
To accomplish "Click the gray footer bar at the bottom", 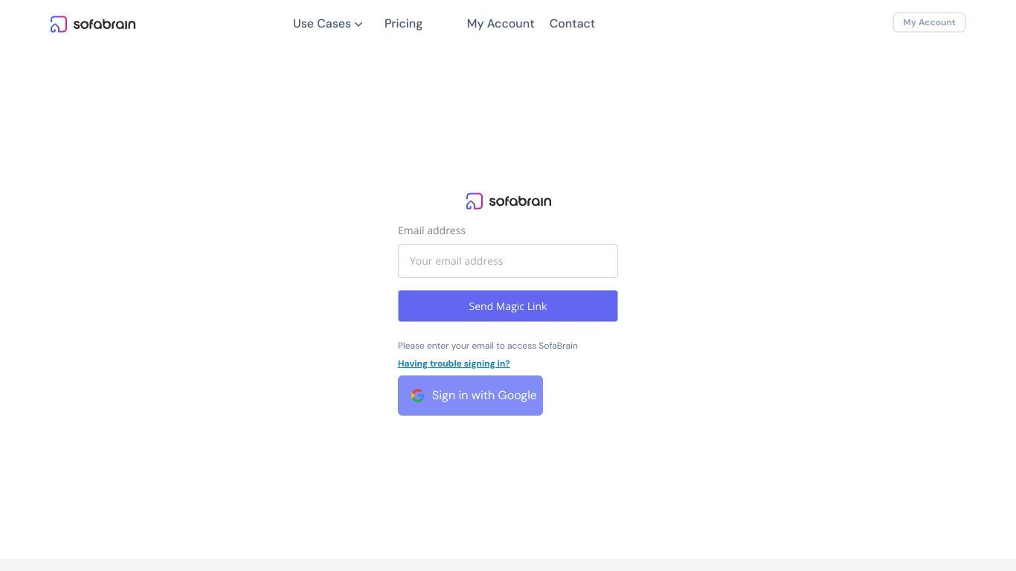I will [x=508, y=565].
